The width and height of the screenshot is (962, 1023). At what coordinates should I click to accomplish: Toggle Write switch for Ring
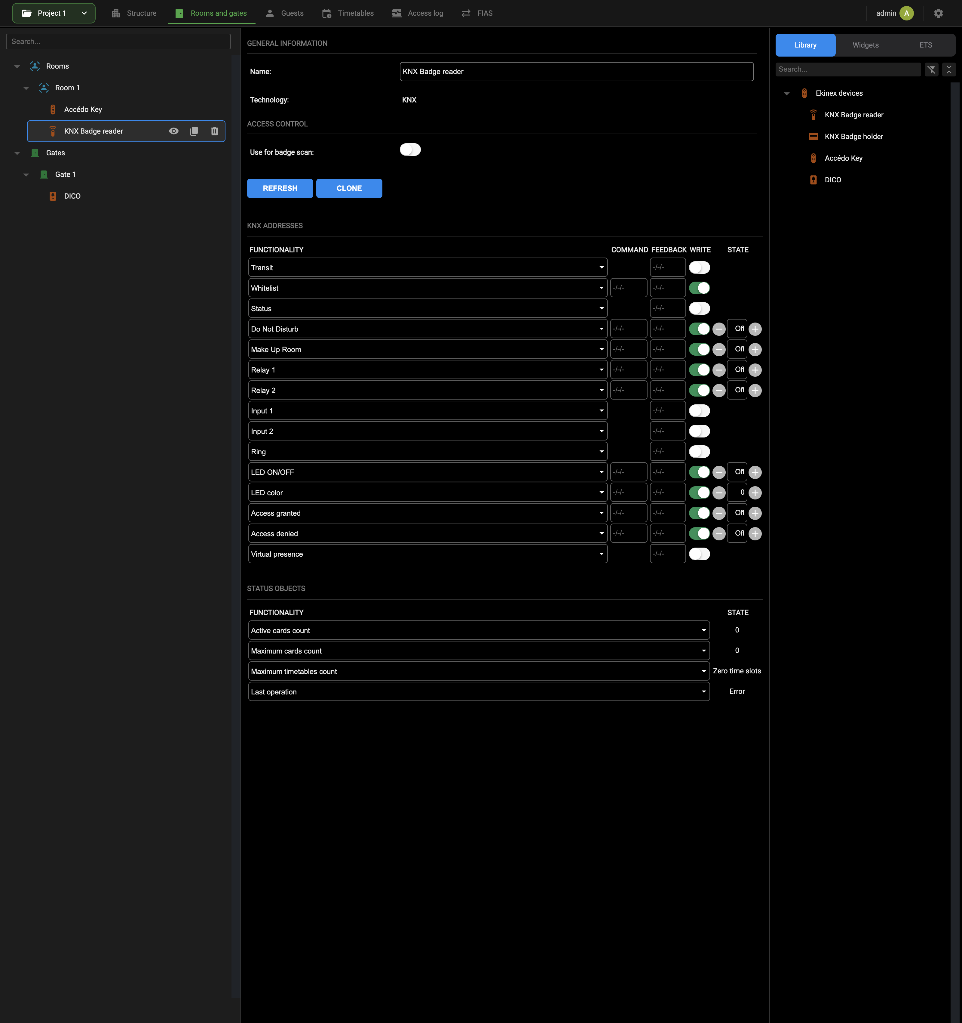[x=699, y=452]
